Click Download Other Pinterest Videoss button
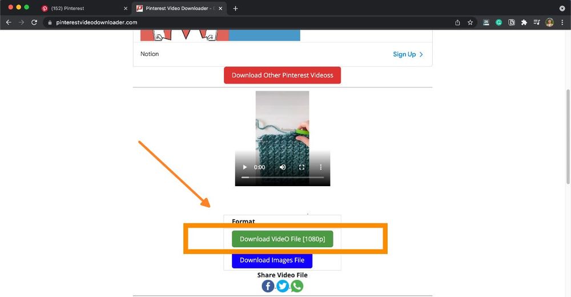This screenshot has width=571, height=297. tap(282, 75)
